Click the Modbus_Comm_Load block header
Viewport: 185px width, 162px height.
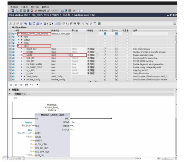pos(52,115)
